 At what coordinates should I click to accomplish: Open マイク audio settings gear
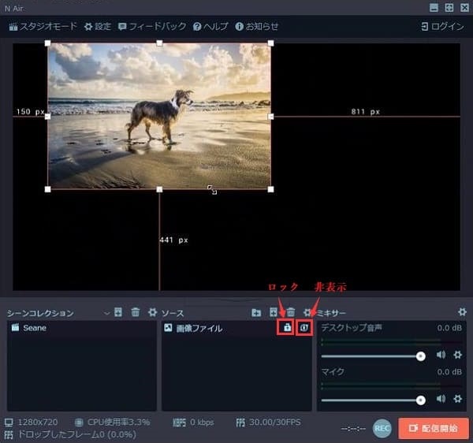pyautogui.click(x=457, y=399)
